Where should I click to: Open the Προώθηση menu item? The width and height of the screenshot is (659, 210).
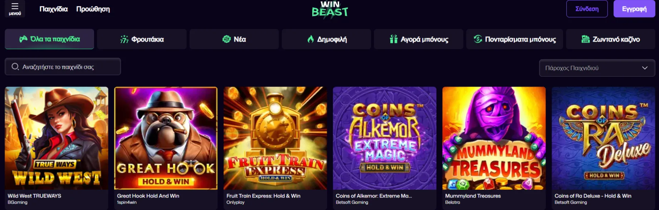click(93, 9)
